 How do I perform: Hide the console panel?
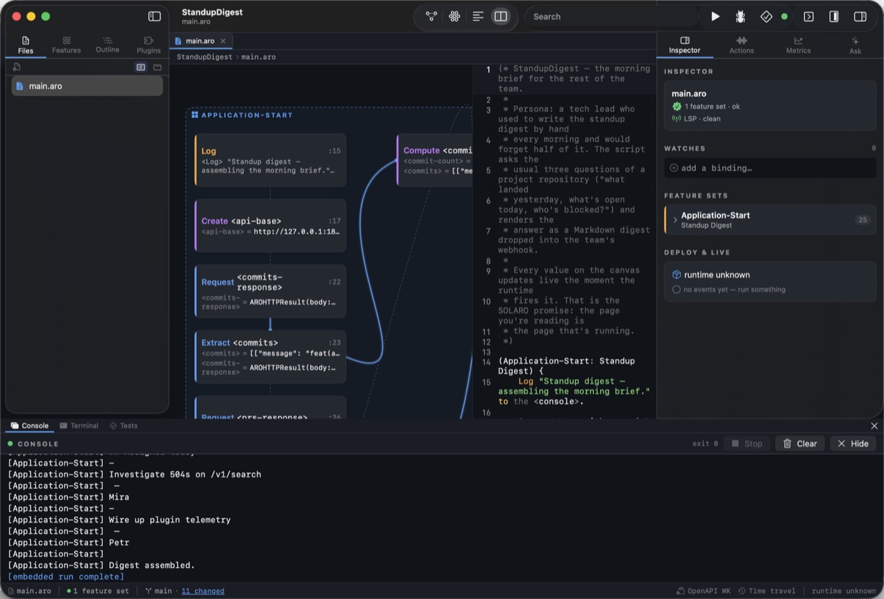852,444
